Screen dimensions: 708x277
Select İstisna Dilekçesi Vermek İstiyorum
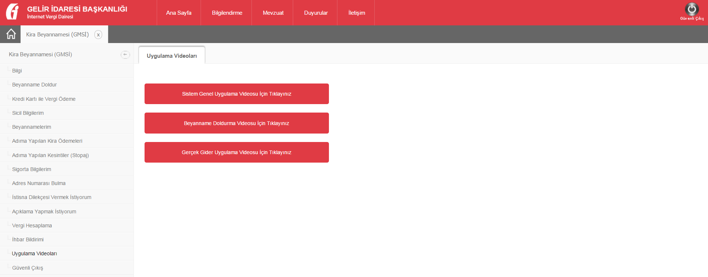coord(67,197)
